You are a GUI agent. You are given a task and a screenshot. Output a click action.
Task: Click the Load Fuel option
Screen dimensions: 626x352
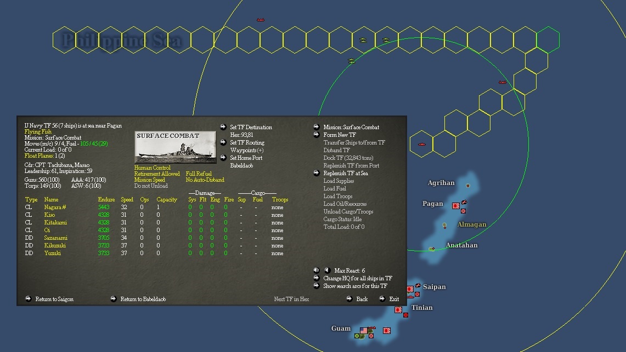(335, 188)
